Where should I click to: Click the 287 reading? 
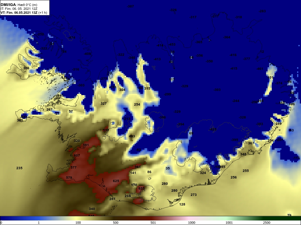pos(112,199)
